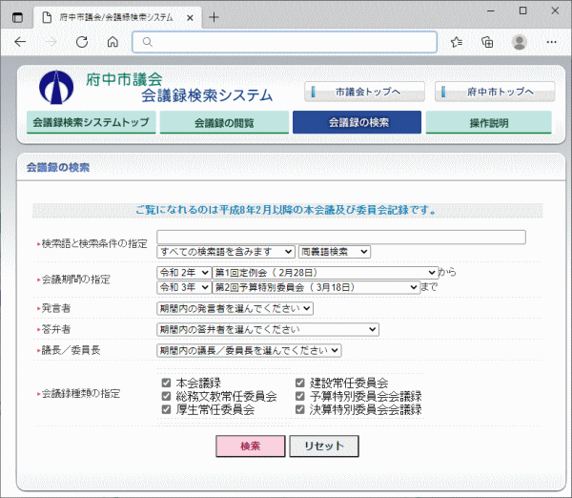572x498 pixels.
Task: Click the browser home icon
Action: pyautogui.click(x=112, y=42)
